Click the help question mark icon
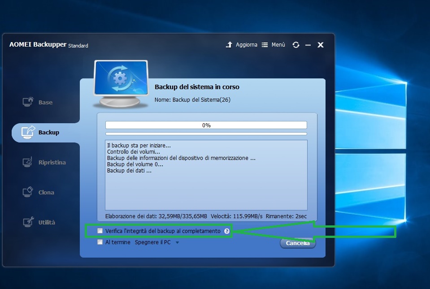The image size is (430, 289). tap(227, 231)
